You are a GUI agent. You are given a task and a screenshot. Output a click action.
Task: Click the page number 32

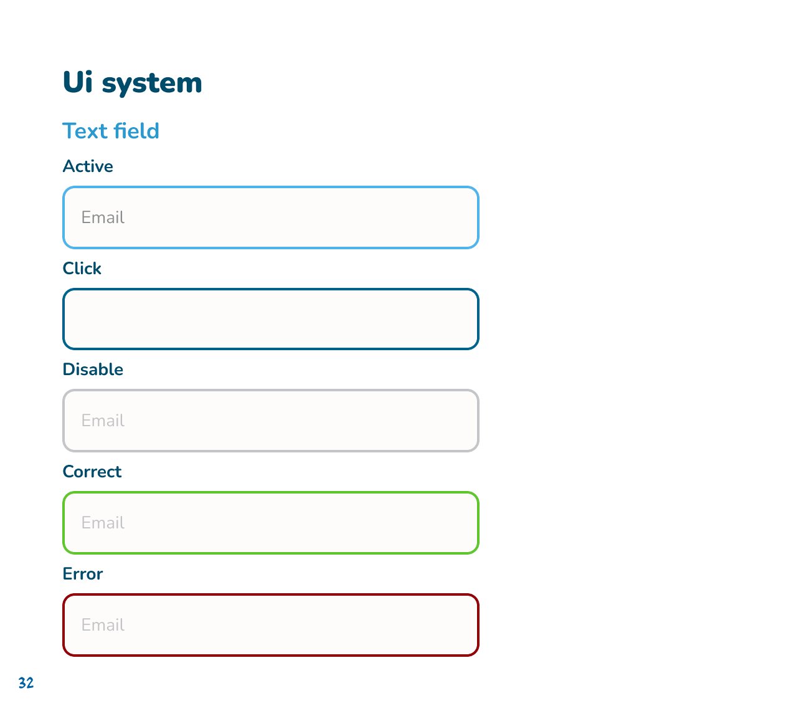(26, 683)
